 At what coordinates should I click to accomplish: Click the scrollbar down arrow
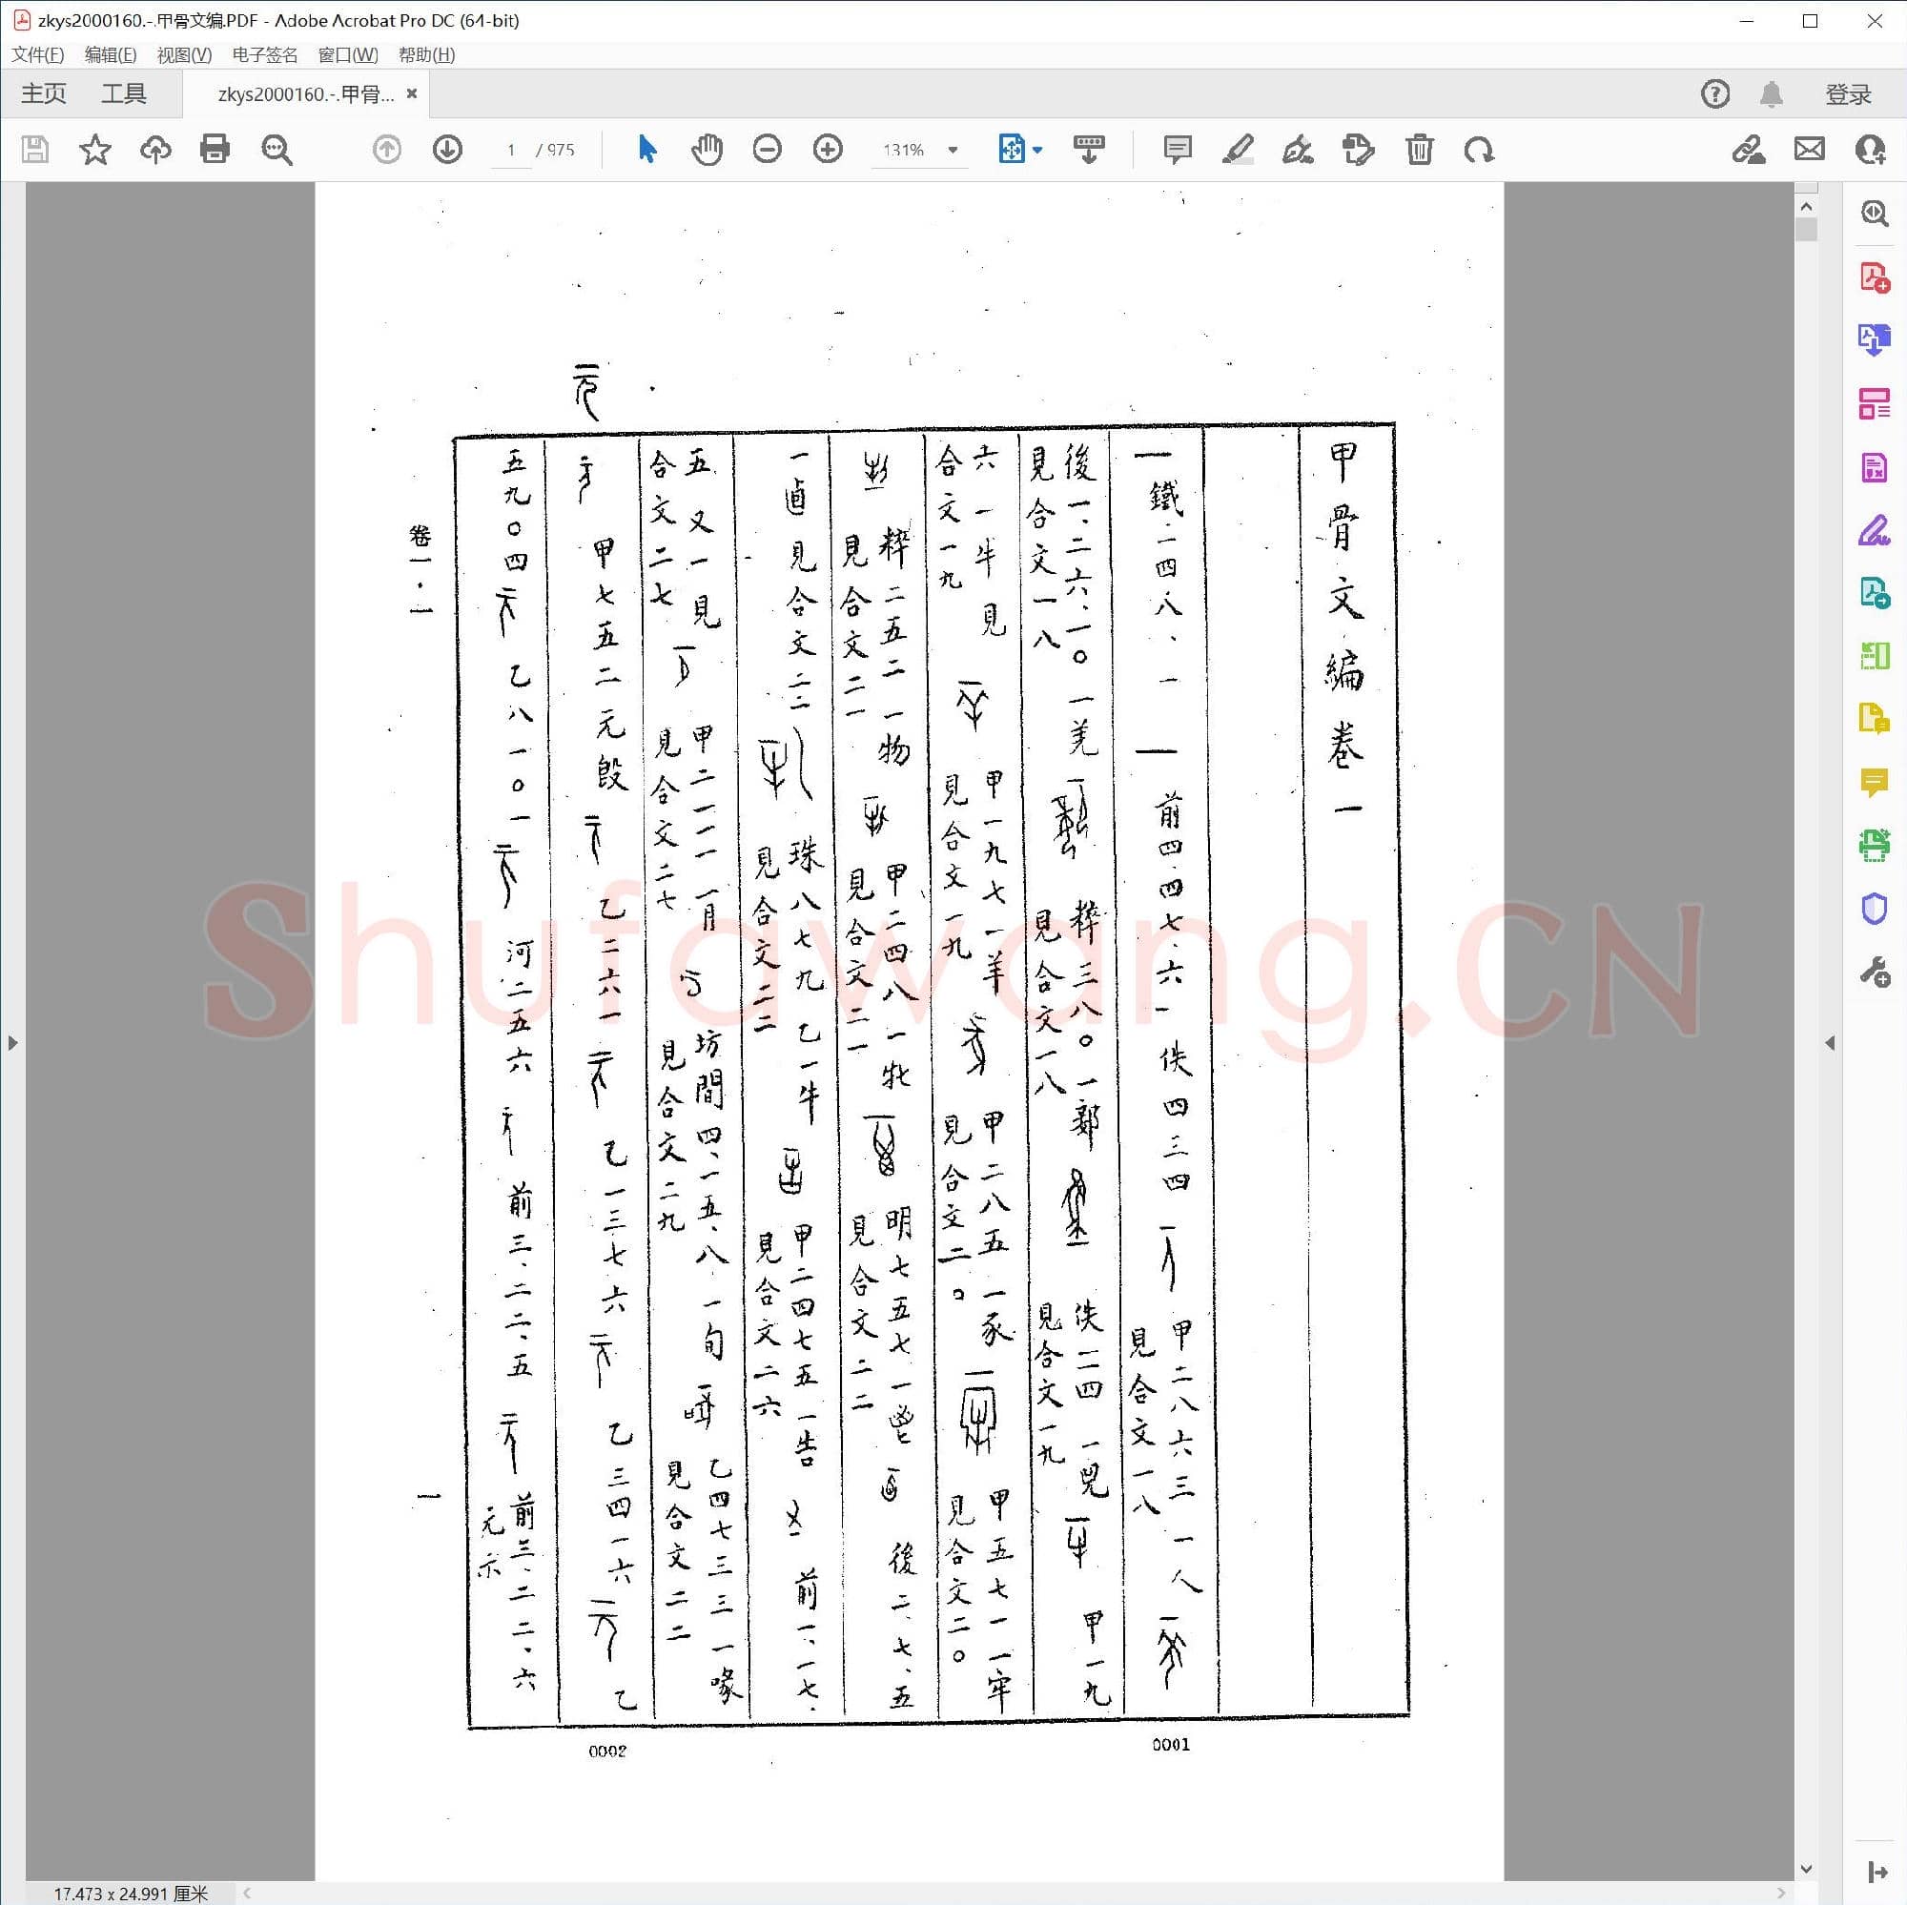[1807, 1869]
